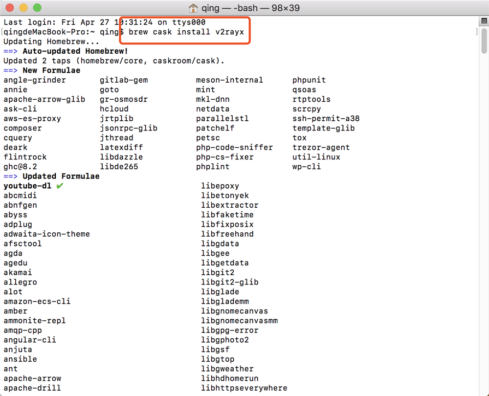
Task: Click the 'Updating Homebrew...' line
Action: click(x=51, y=42)
